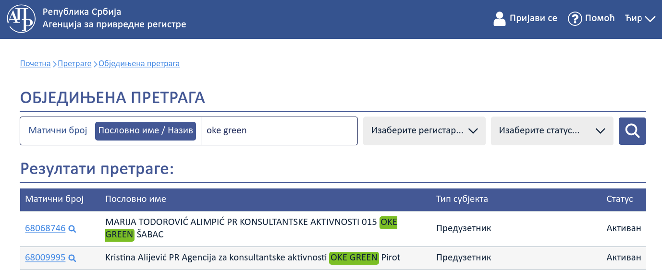Open the Претраге breadcrumb link
The width and height of the screenshot is (662, 270).
coord(74,63)
